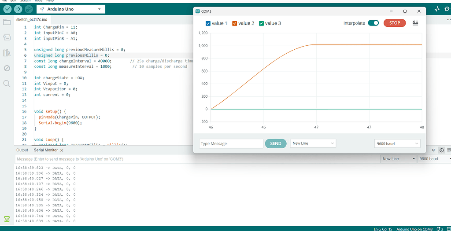Open the Library Manager books icon
Image resolution: width=451 pixels, height=231 pixels.
tap(7, 53)
